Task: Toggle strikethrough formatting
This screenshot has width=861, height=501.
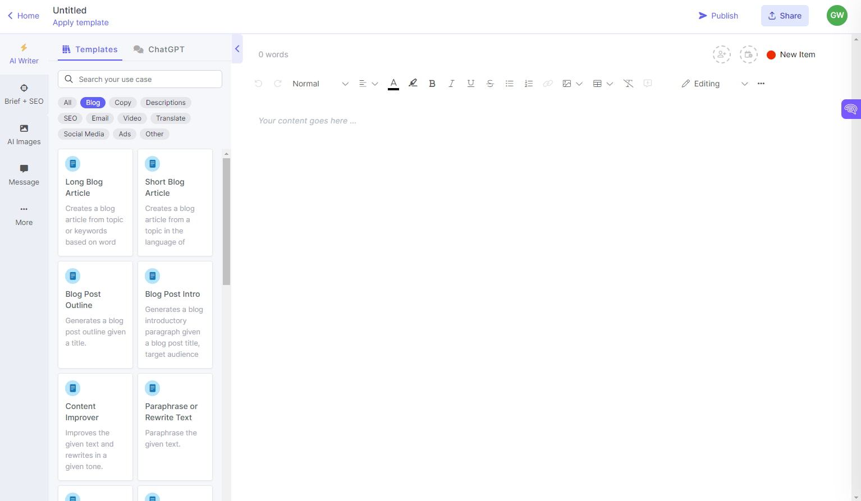Action: 490,83
